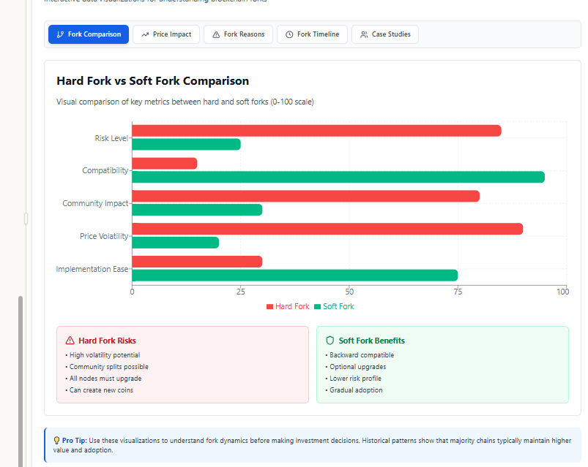Click the green Compatibility bar

click(338, 177)
